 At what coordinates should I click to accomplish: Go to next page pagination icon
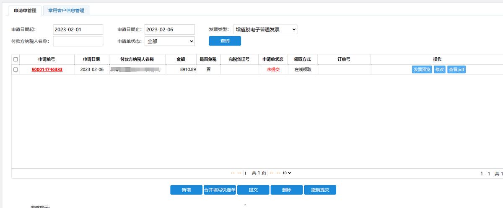click(272, 172)
